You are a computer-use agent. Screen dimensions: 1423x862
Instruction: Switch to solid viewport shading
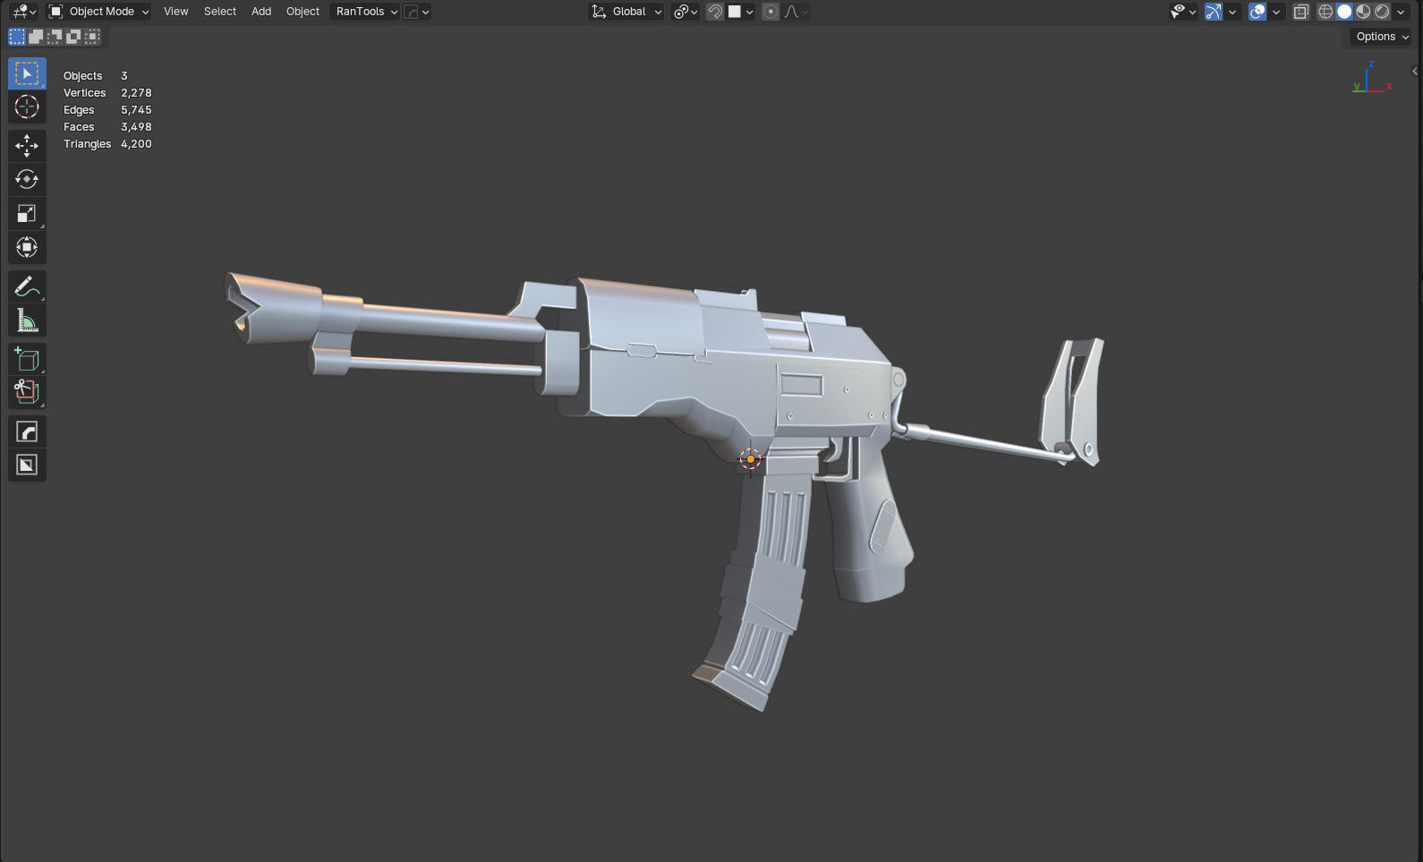click(1344, 12)
